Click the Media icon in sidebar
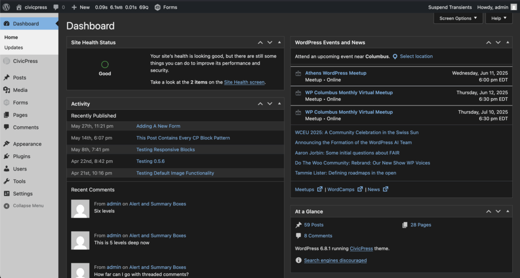Viewport: 520px width, 278px height. (x=7, y=90)
